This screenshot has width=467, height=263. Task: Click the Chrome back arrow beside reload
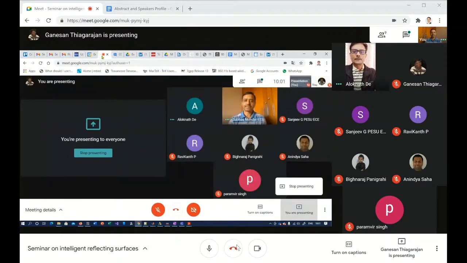[27, 20]
